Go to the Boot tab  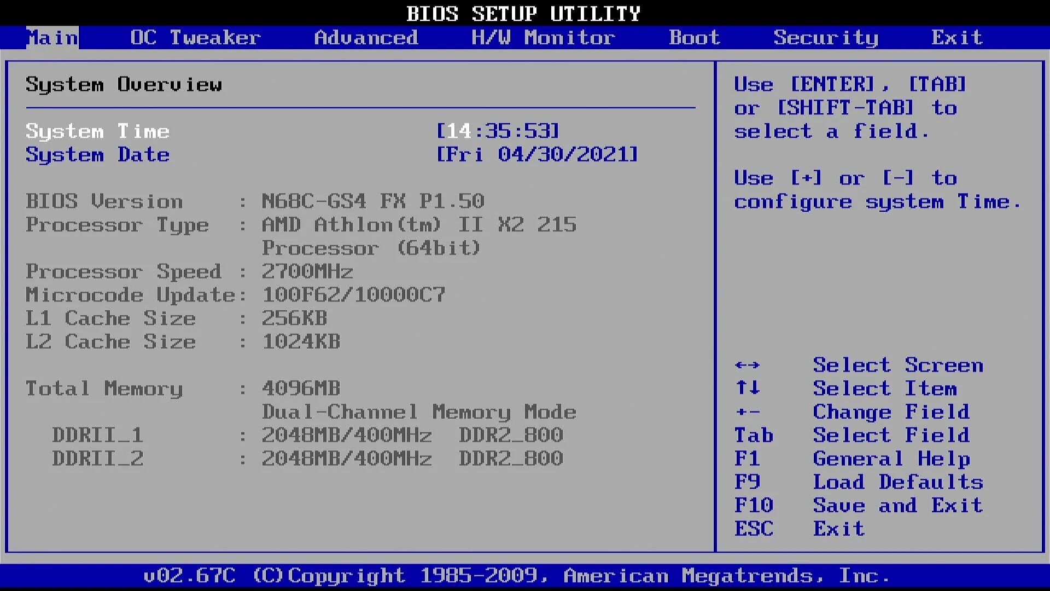[694, 38]
